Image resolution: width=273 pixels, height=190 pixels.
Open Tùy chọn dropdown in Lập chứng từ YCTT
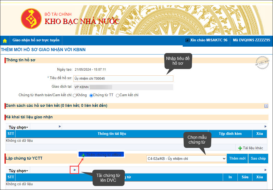click(18, 171)
